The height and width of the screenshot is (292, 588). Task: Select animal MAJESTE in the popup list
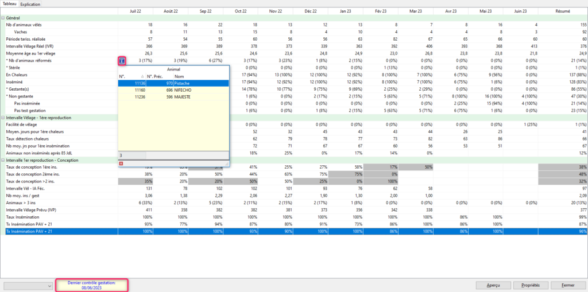pyautogui.click(x=184, y=98)
